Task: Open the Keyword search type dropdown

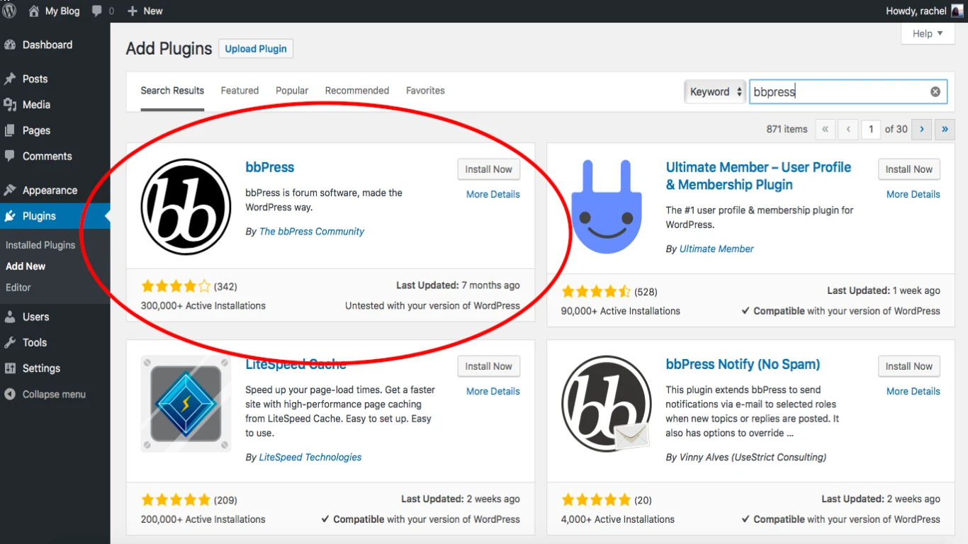Action: [x=715, y=91]
